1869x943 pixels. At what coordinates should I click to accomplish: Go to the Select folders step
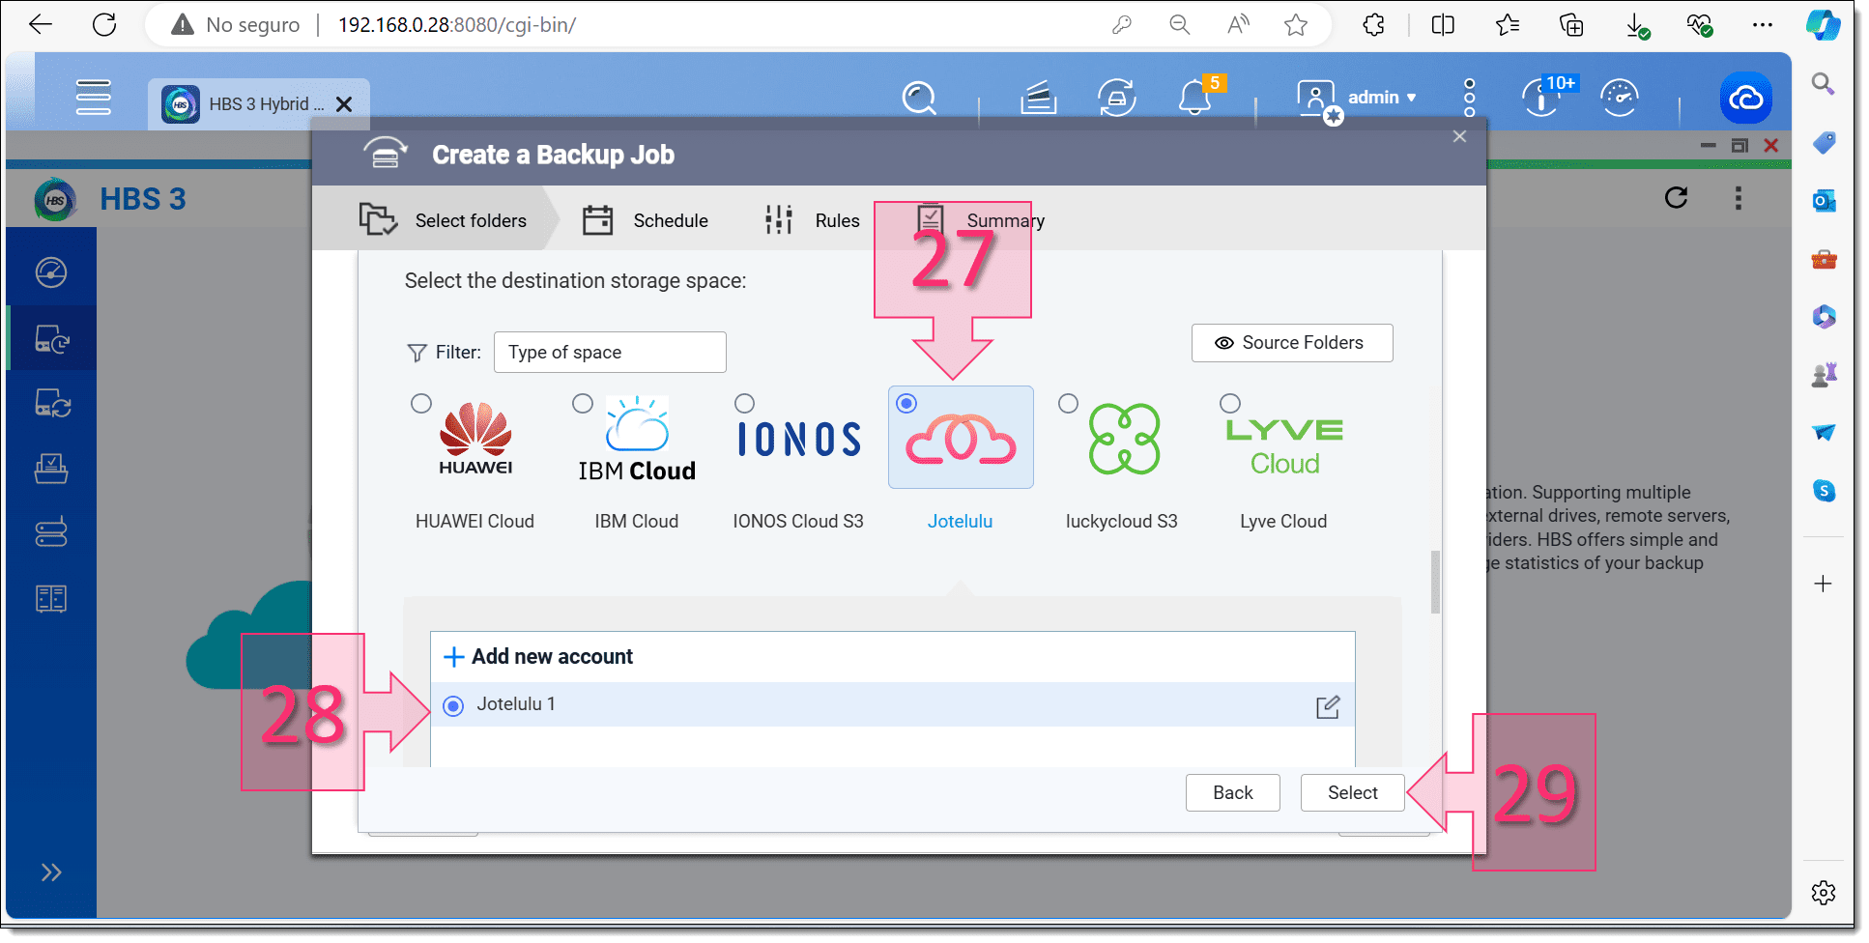click(x=443, y=220)
